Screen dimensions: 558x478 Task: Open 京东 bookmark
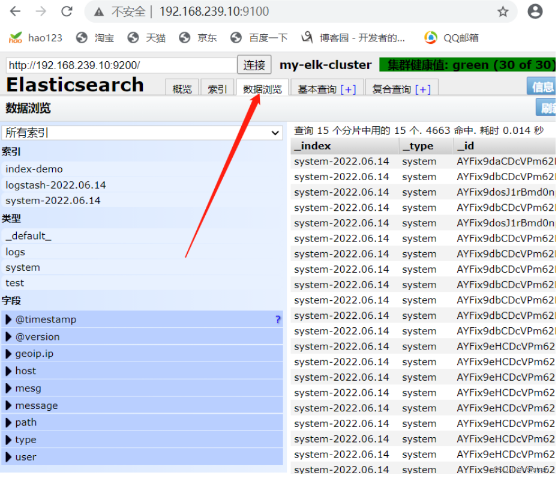point(198,38)
